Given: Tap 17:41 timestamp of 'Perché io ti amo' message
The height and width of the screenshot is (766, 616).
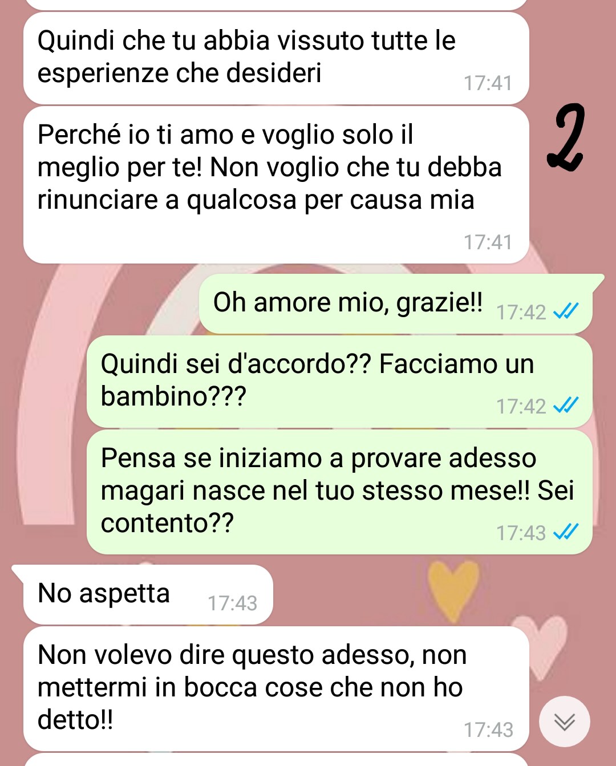Looking at the screenshot, I should pyautogui.click(x=488, y=242).
